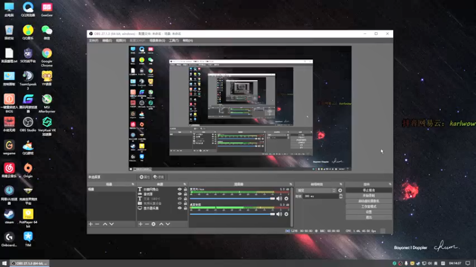
Task: Toggle visibility of second source row
Action: point(180,194)
